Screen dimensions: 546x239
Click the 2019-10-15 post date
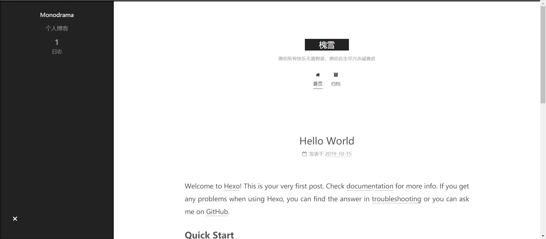pyautogui.click(x=338, y=154)
